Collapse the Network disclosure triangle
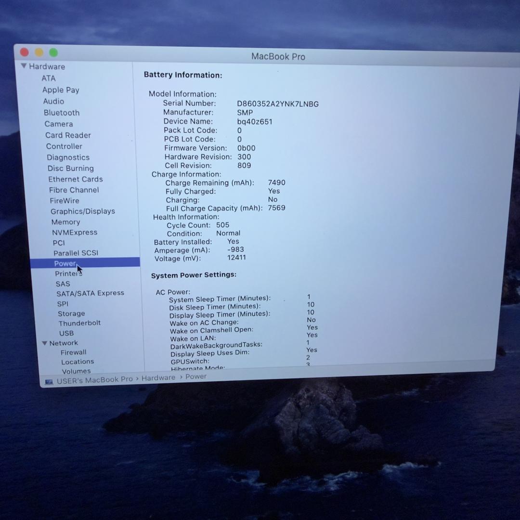This screenshot has width=520, height=520. point(44,343)
